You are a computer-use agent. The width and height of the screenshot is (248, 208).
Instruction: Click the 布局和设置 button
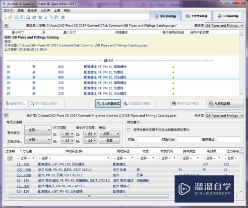coord(226,104)
